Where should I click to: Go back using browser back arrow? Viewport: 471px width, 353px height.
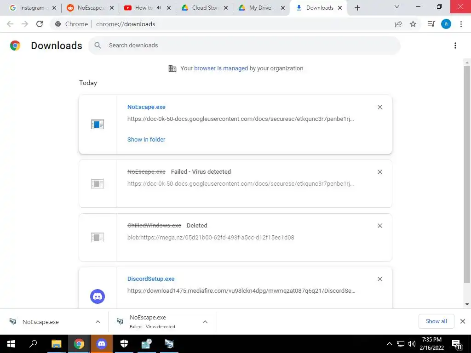(x=10, y=24)
